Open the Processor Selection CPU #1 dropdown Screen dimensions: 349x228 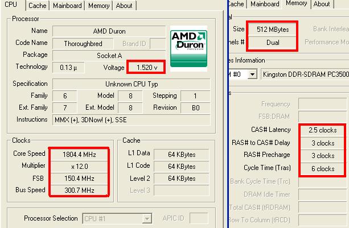(x=117, y=219)
